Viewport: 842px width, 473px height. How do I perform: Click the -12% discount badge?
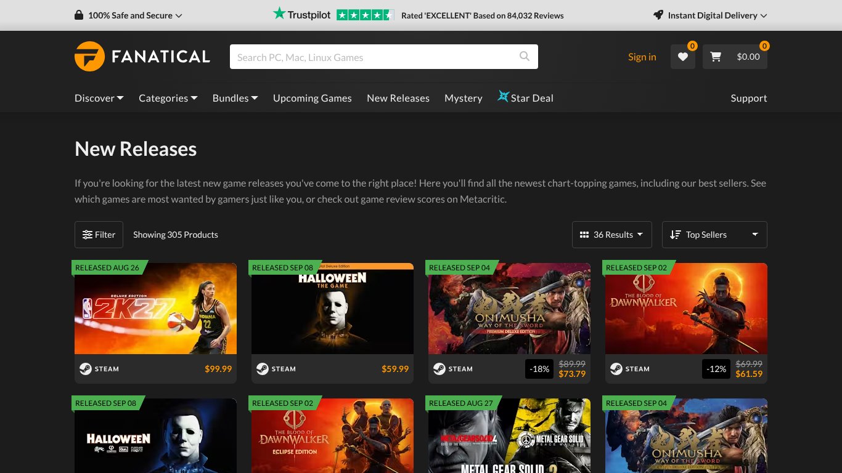pyautogui.click(x=716, y=369)
